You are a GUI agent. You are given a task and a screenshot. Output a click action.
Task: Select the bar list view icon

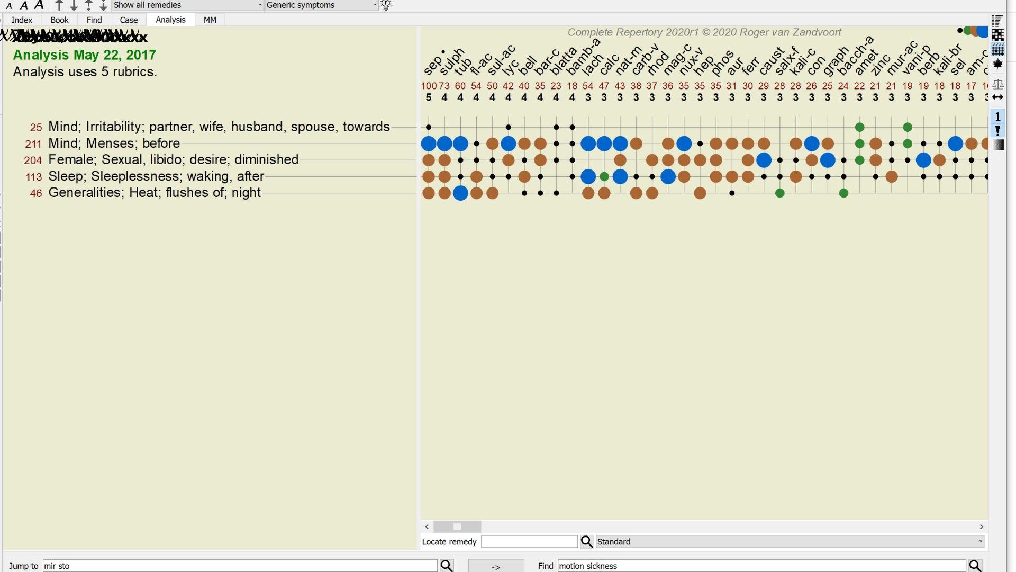pyautogui.click(x=997, y=21)
